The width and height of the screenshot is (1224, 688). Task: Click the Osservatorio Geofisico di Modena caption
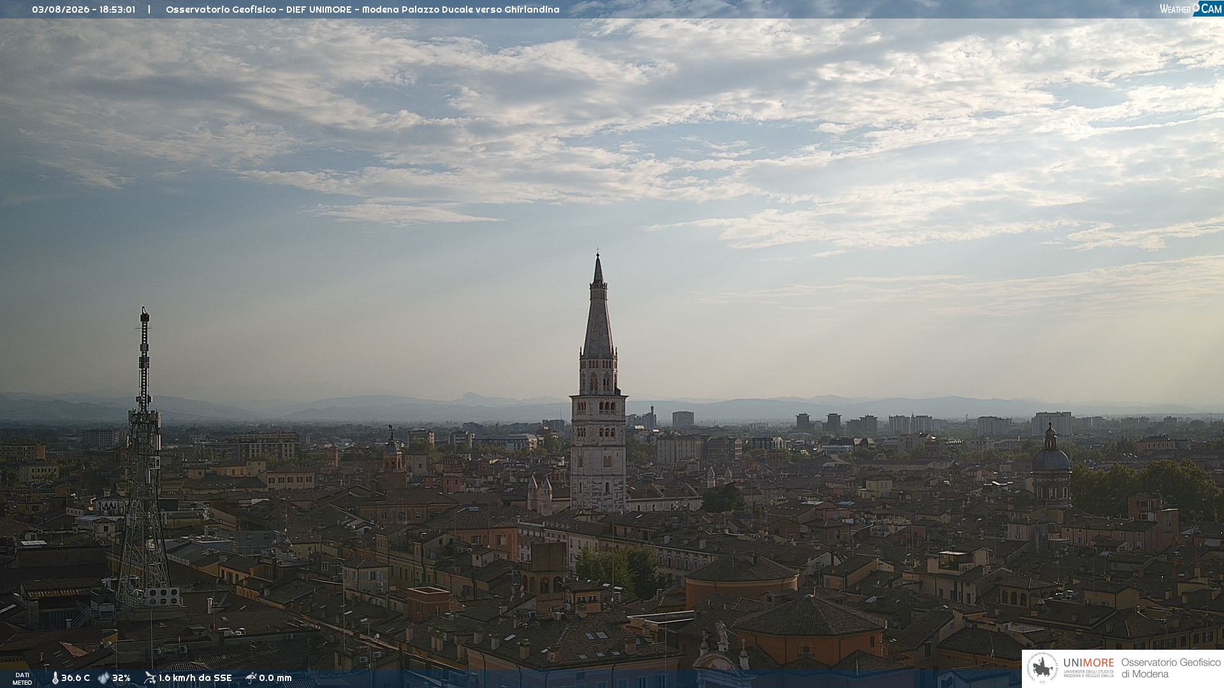coord(1170,668)
